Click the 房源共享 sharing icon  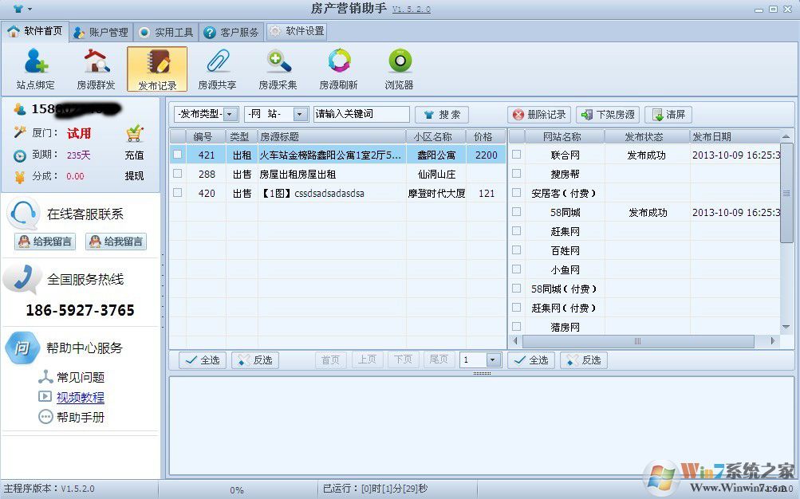coord(217,69)
